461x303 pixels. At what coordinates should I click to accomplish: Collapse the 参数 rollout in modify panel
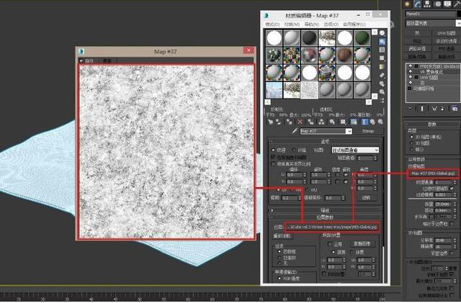[432, 125]
